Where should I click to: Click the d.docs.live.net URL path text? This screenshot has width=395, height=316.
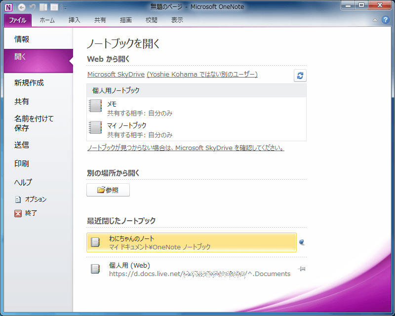coord(200,274)
